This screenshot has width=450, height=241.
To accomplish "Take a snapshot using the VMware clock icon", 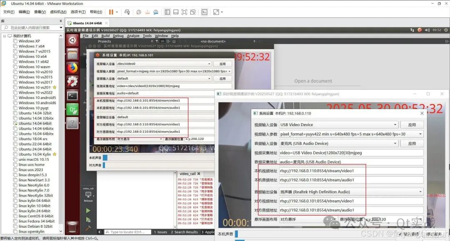I will click(x=138, y=12).
